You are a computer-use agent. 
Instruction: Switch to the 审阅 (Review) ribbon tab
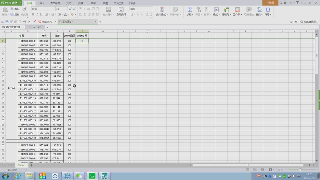coord(93,3)
